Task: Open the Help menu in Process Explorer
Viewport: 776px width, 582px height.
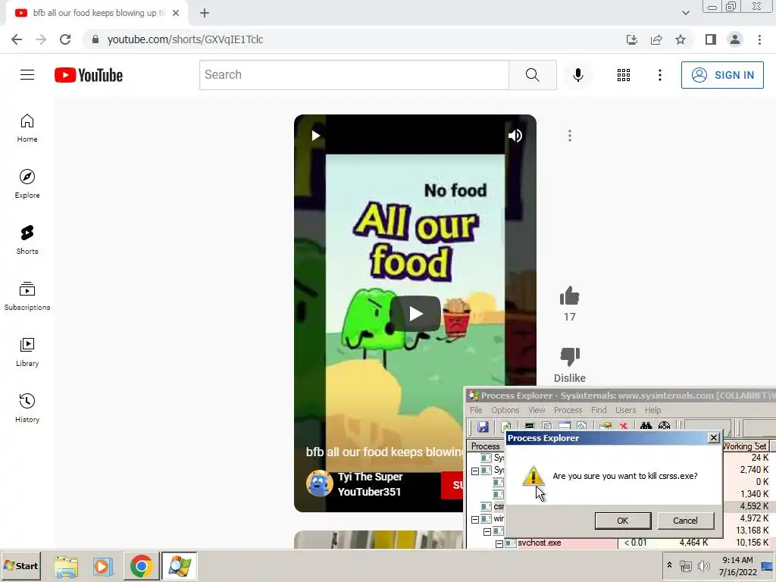Action: coord(652,410)
